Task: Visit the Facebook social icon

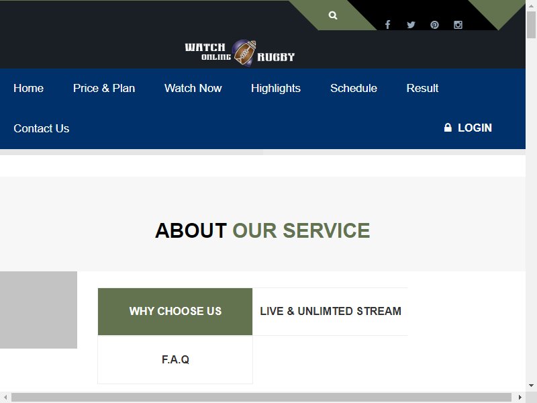Action: [387, 25]
